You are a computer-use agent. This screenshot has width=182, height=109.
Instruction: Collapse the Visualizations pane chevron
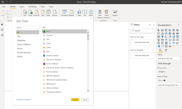point(178,25)
